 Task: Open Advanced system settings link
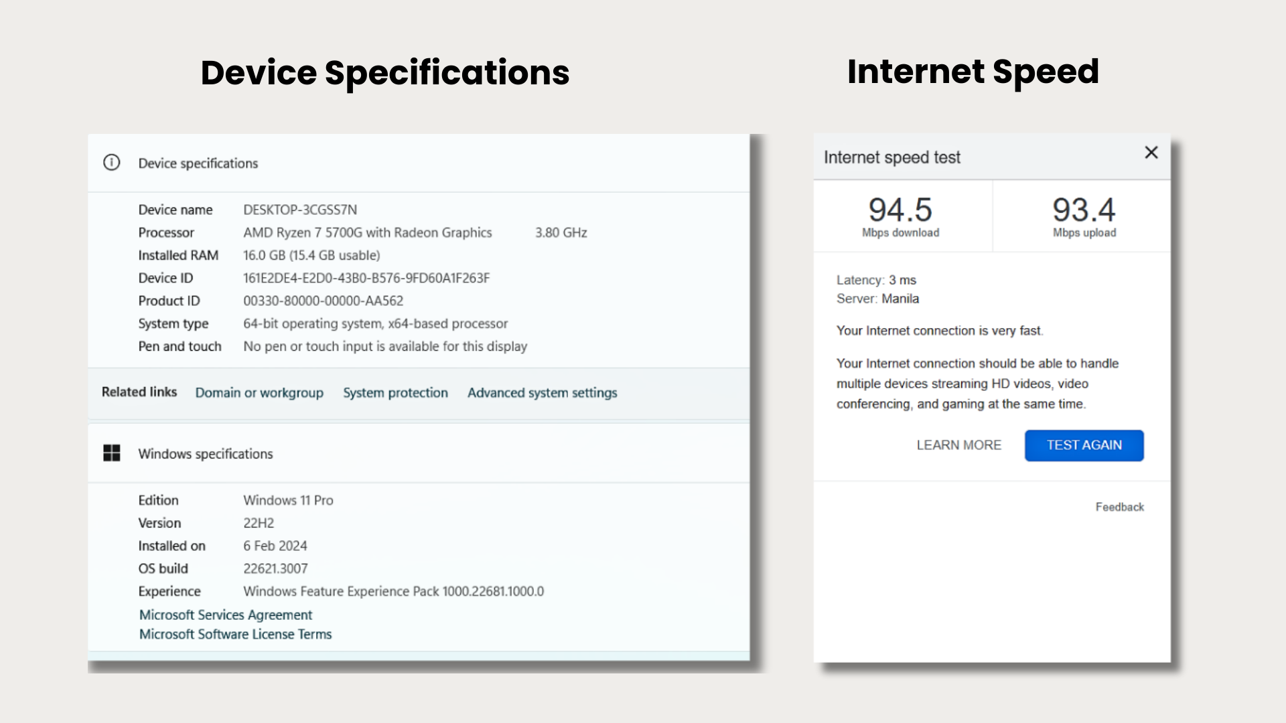[x=542, y=393]
